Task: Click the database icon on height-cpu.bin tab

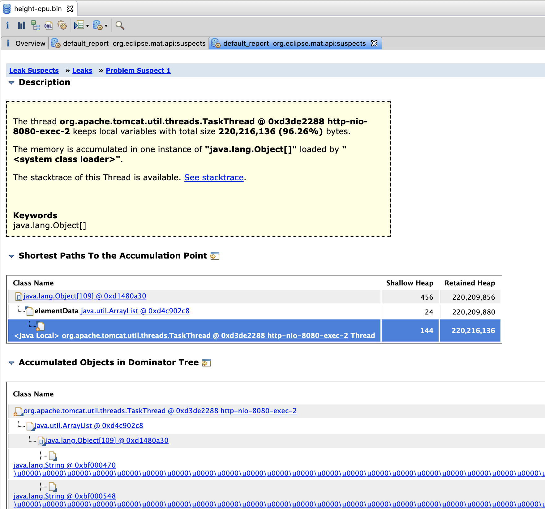Action: 7,9
